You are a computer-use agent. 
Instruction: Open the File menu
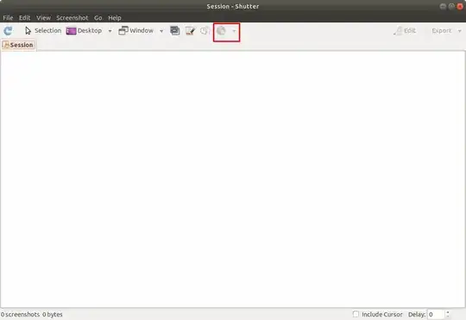(x=8, y=18)
